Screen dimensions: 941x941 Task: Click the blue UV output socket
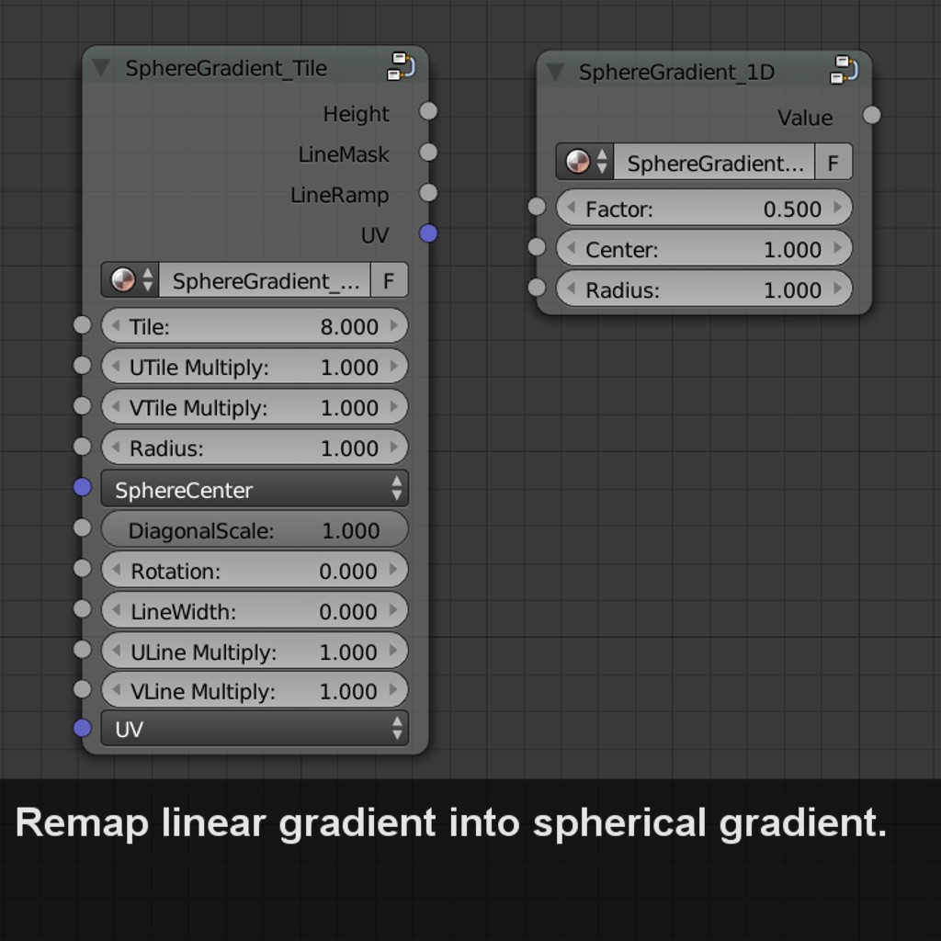[428, 233]
